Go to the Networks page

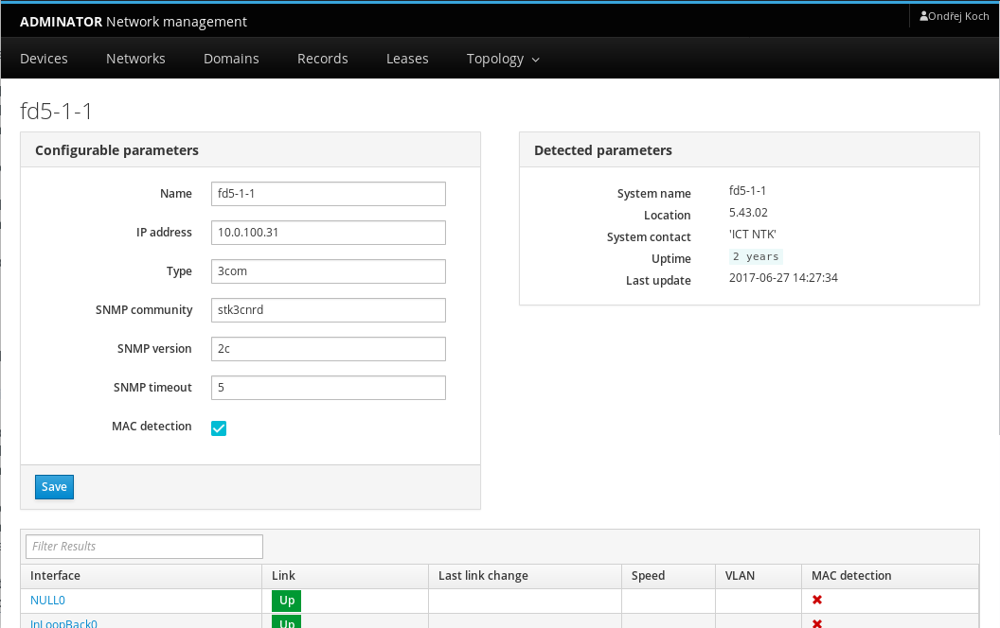[x=135, y=59]
